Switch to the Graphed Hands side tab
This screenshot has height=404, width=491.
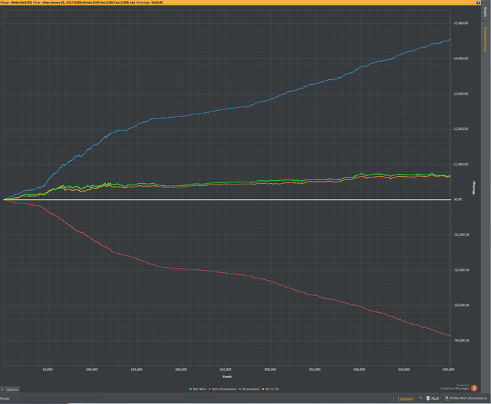coord(485,39)
